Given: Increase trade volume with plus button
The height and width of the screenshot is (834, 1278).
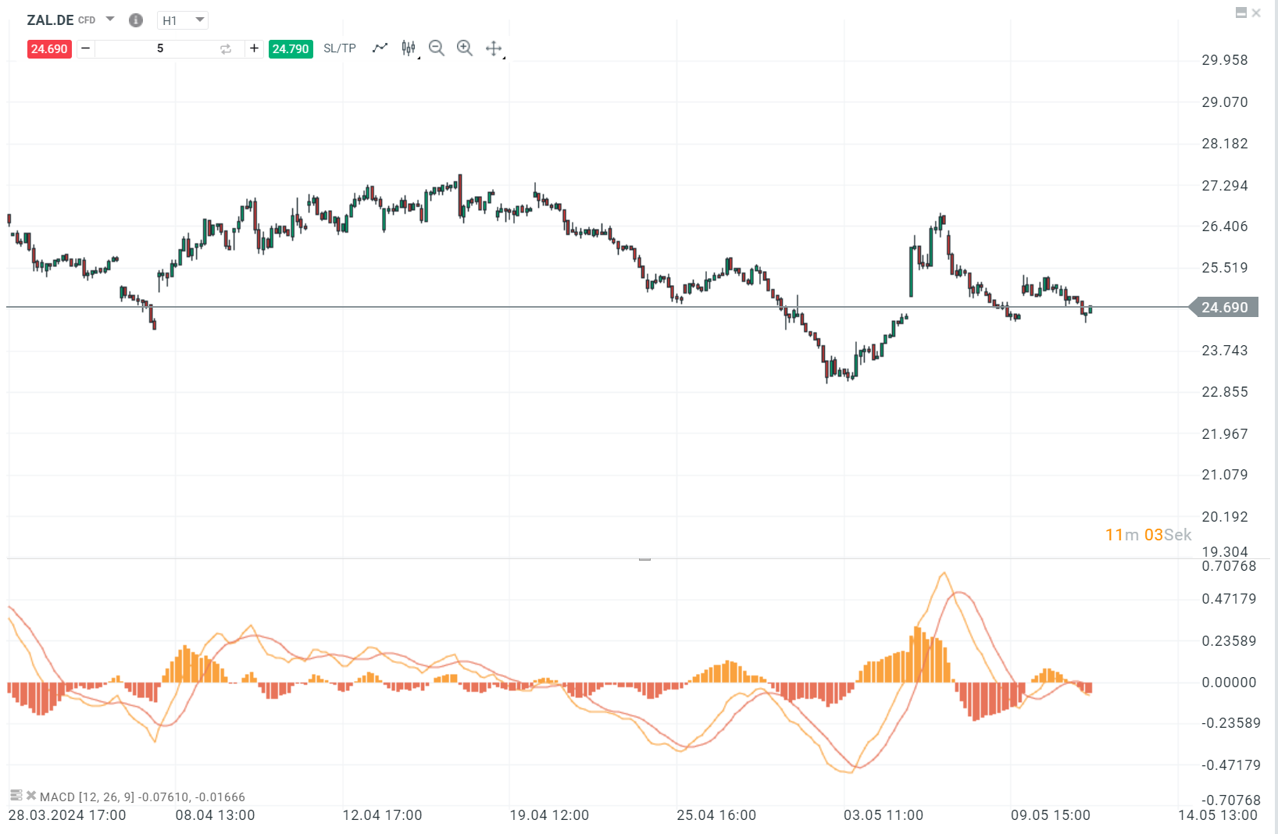Looking at the screenshot, I should [254, 48].
